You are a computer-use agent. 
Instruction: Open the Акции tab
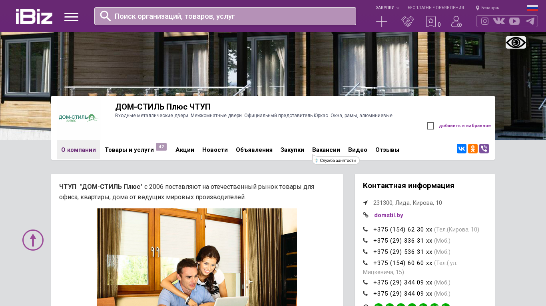coord(185,150)
